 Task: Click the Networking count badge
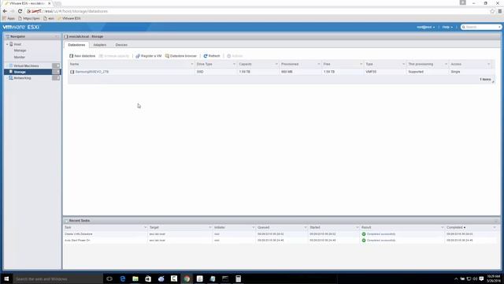[56, 78]
